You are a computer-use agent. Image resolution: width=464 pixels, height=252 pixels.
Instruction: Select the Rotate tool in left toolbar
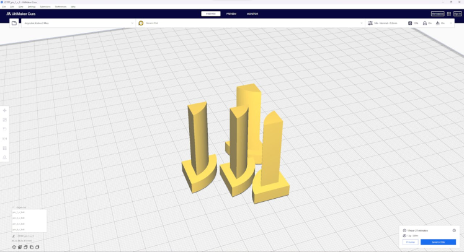coord(5,129)
